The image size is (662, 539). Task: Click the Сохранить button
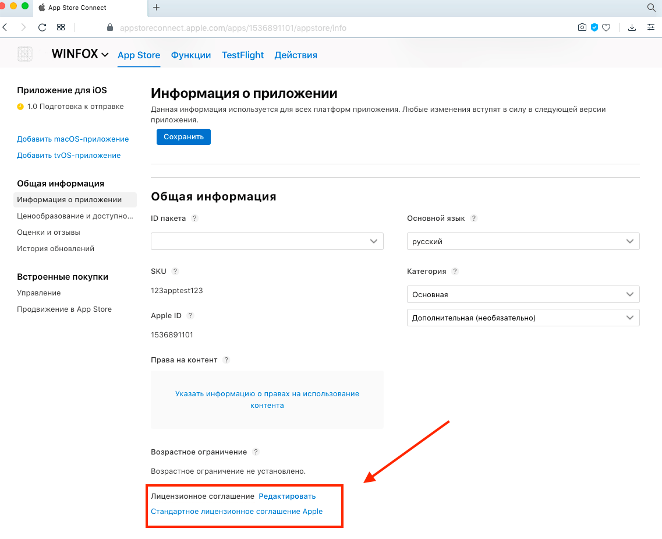[x=183, y=137]
